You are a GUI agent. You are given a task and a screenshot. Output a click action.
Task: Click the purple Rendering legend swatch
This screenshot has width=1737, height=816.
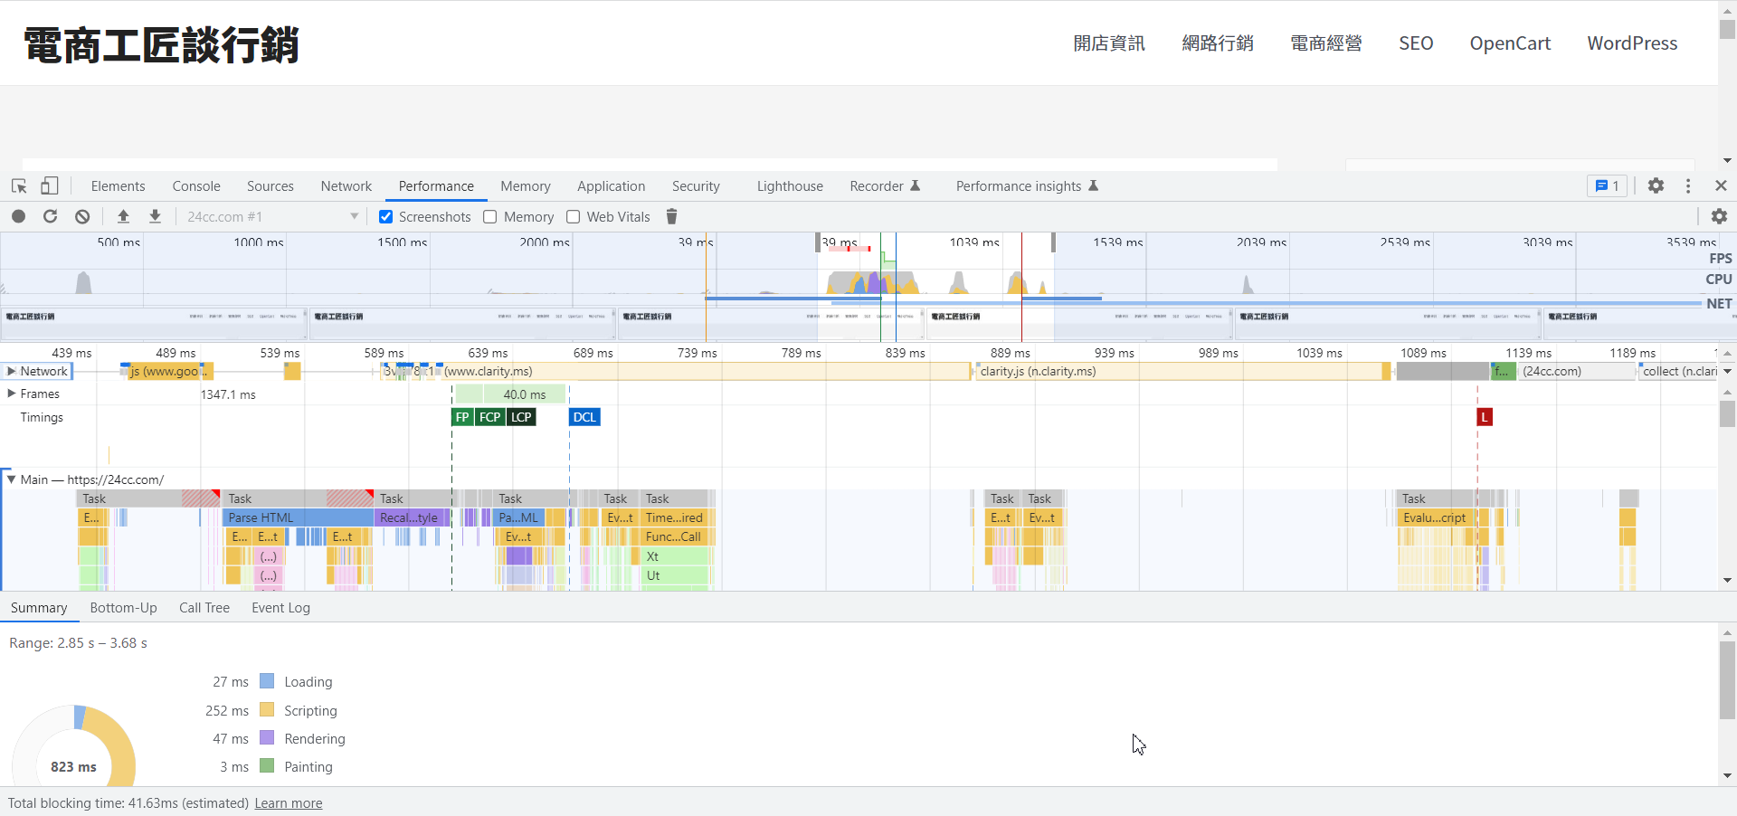coord(267,738)
